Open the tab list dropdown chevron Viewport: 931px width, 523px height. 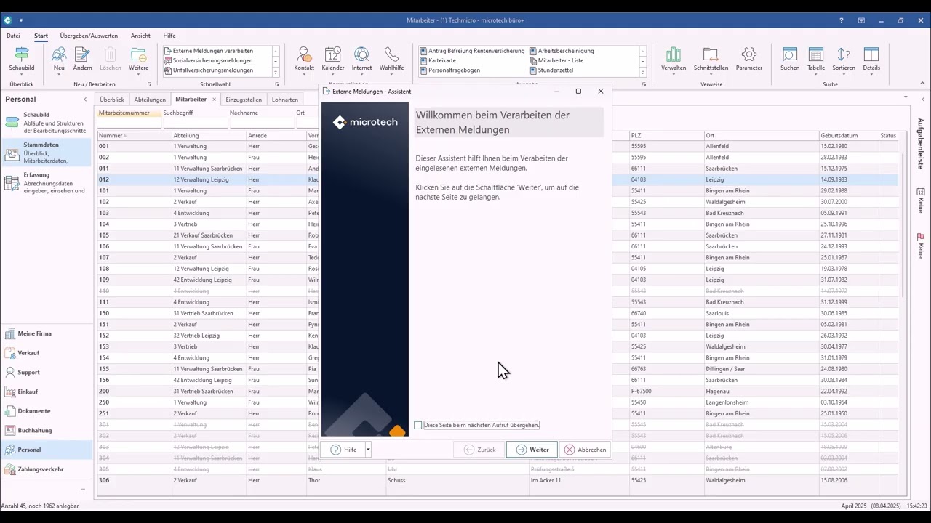point(905,97)
